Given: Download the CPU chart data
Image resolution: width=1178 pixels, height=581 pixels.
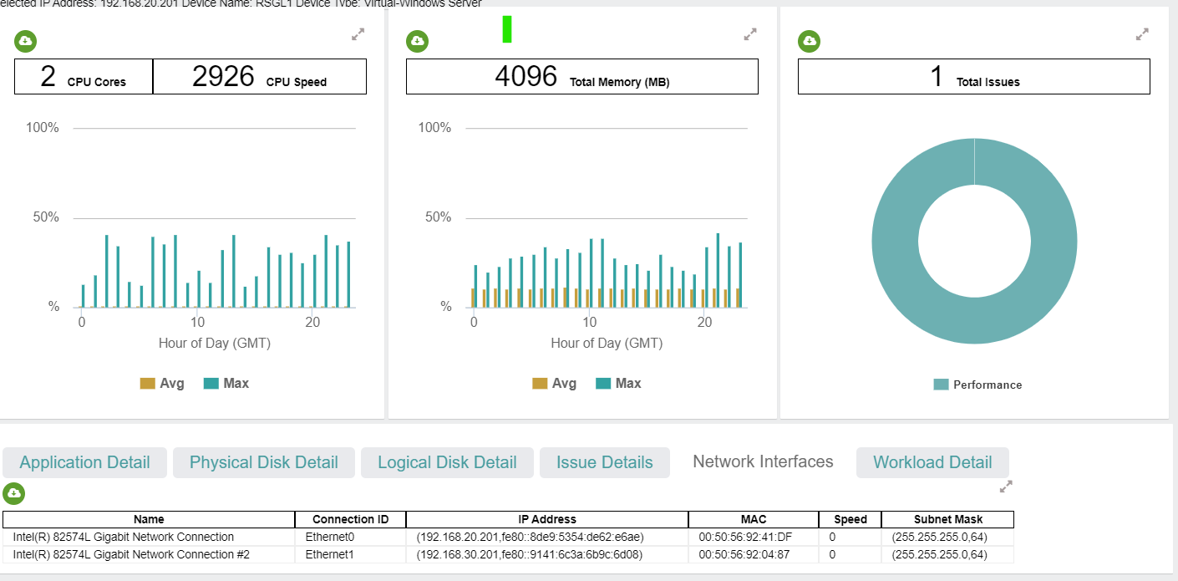Looking at the screenshot, I should click(x=26, y=40).
